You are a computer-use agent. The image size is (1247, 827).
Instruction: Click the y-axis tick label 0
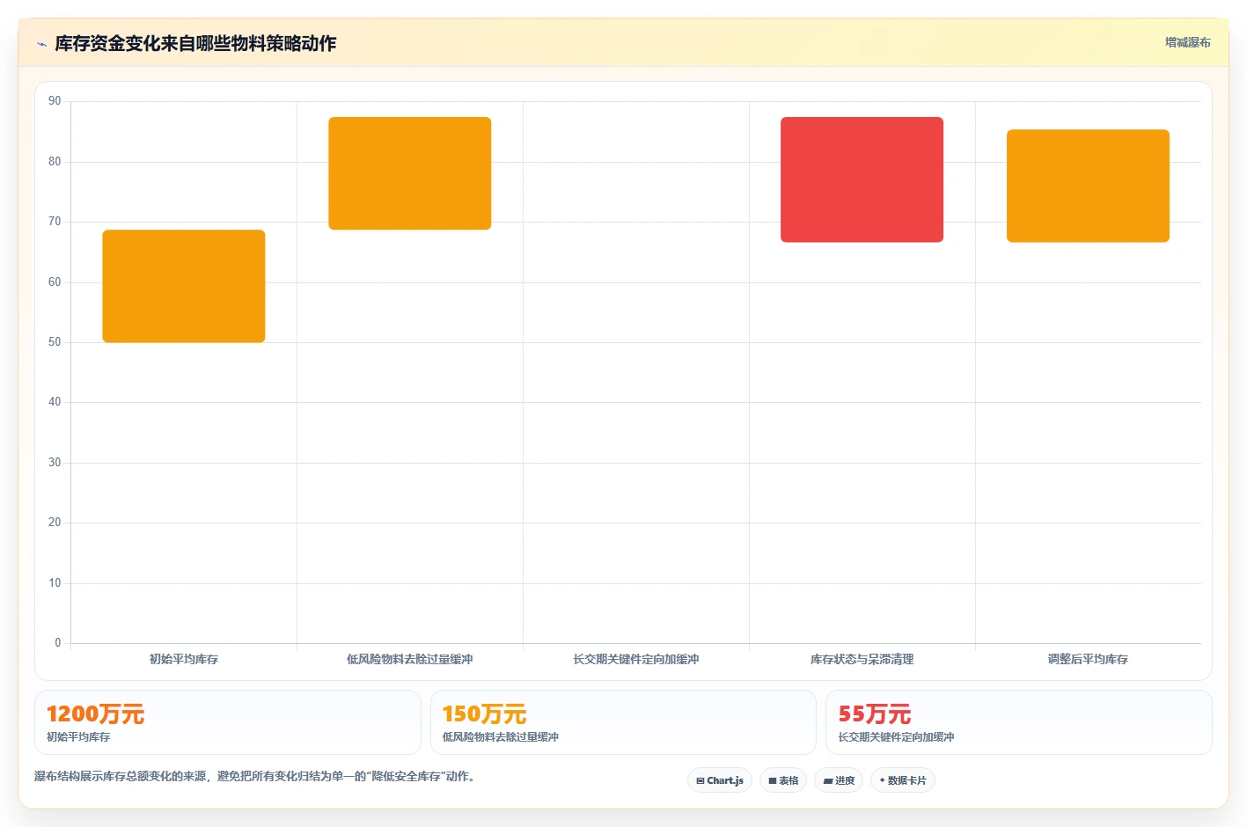click(x=58, y=643)
